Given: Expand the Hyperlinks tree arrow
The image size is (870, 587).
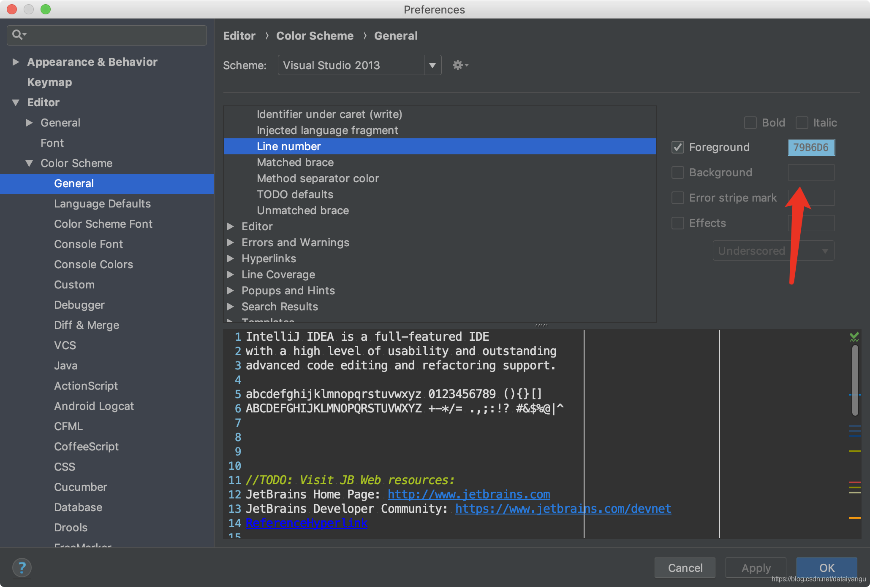Looking at the screenshot, I should [231, 258].
